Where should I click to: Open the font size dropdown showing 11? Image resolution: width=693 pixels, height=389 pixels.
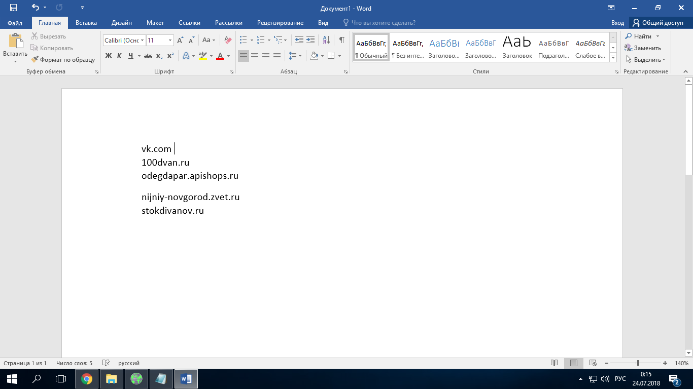(170, 40)
